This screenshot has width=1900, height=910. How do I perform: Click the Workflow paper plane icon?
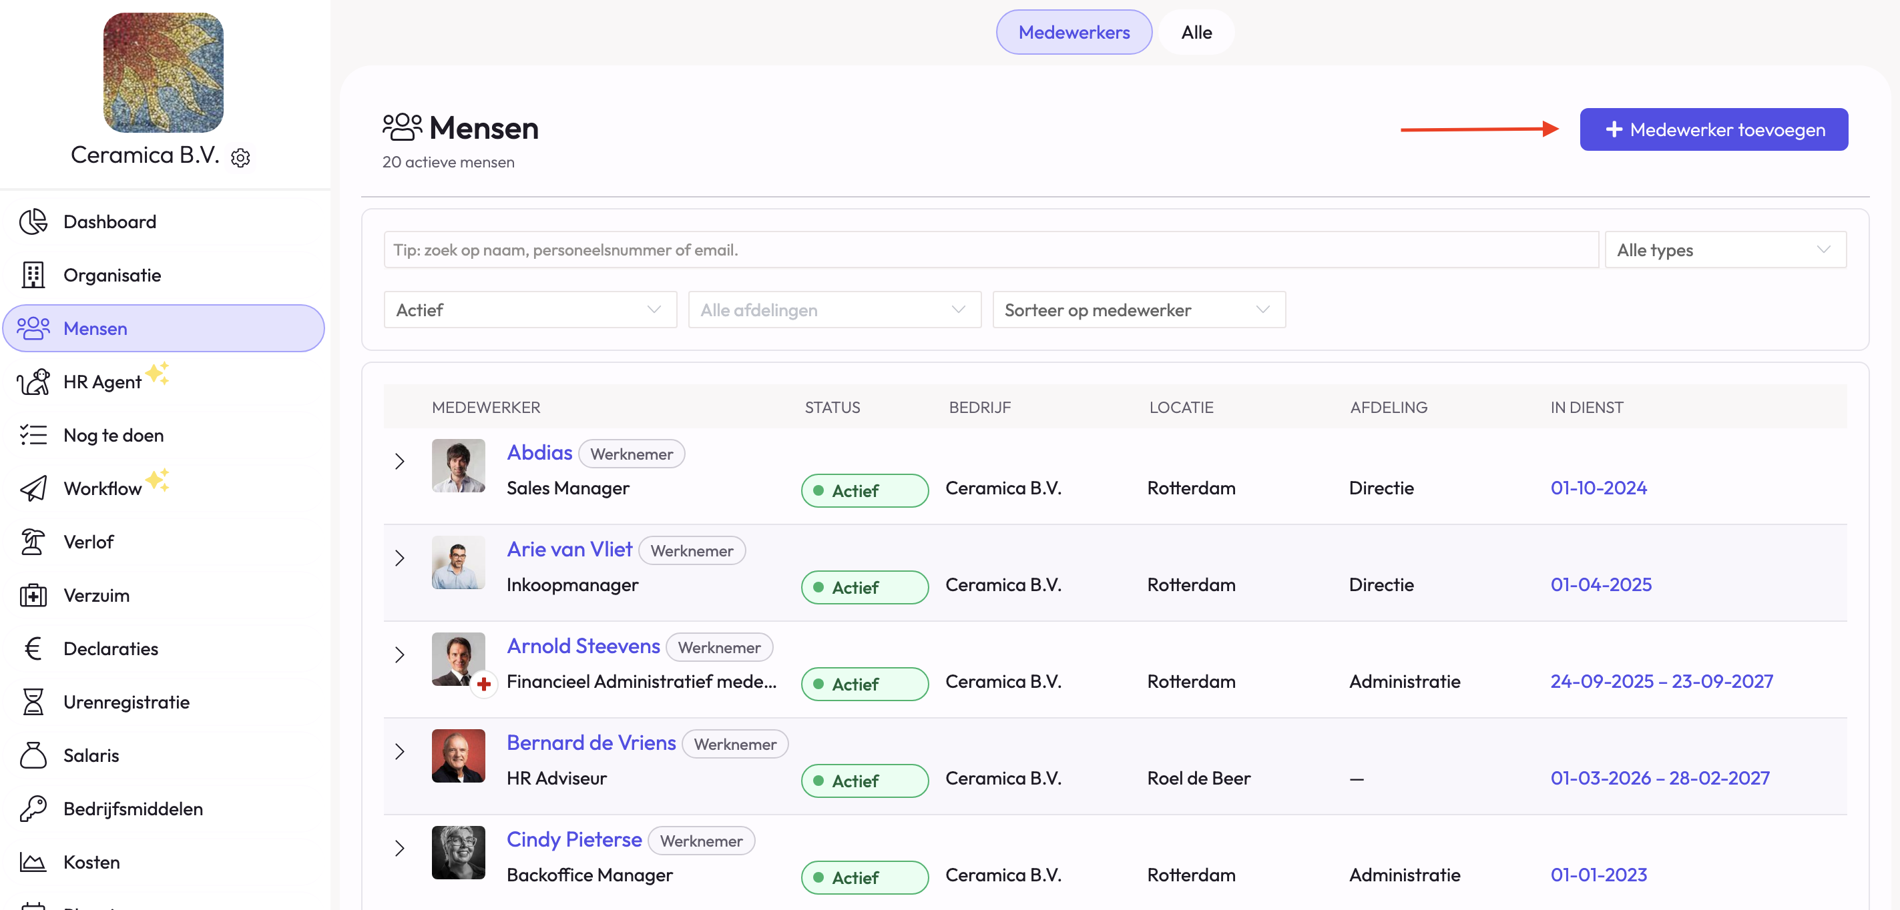tap(33, 488)
